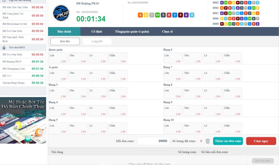Click the trash bin icon to clear bets
The image size is (279, 165).
coord(207,141)
